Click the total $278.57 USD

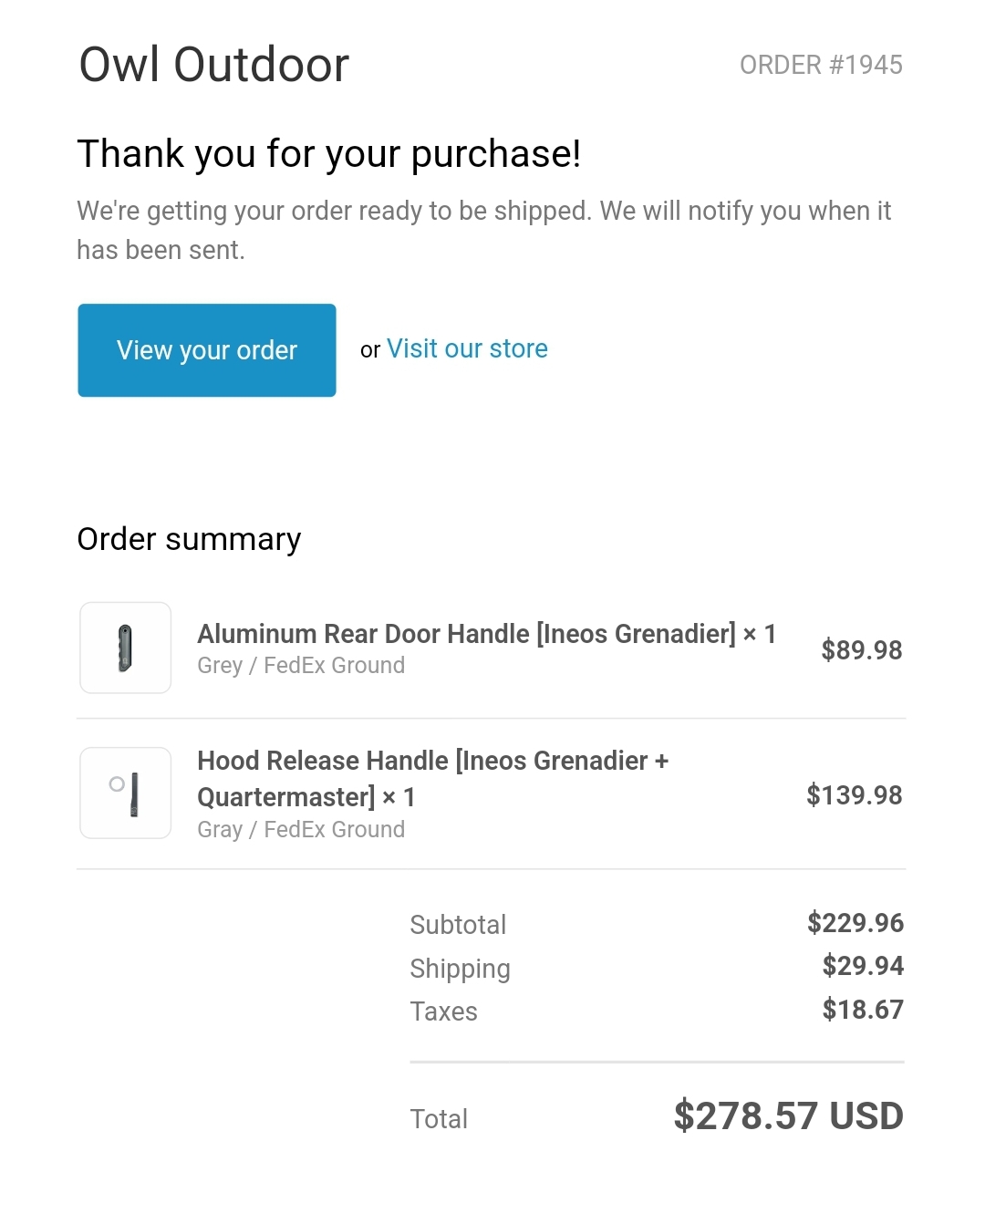(x=789, y=1116)
